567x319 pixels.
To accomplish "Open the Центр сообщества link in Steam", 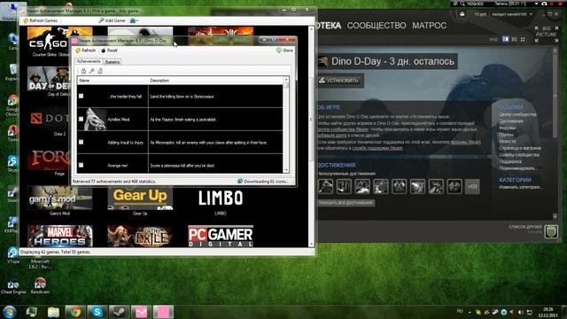I will (x=517, y=114).
